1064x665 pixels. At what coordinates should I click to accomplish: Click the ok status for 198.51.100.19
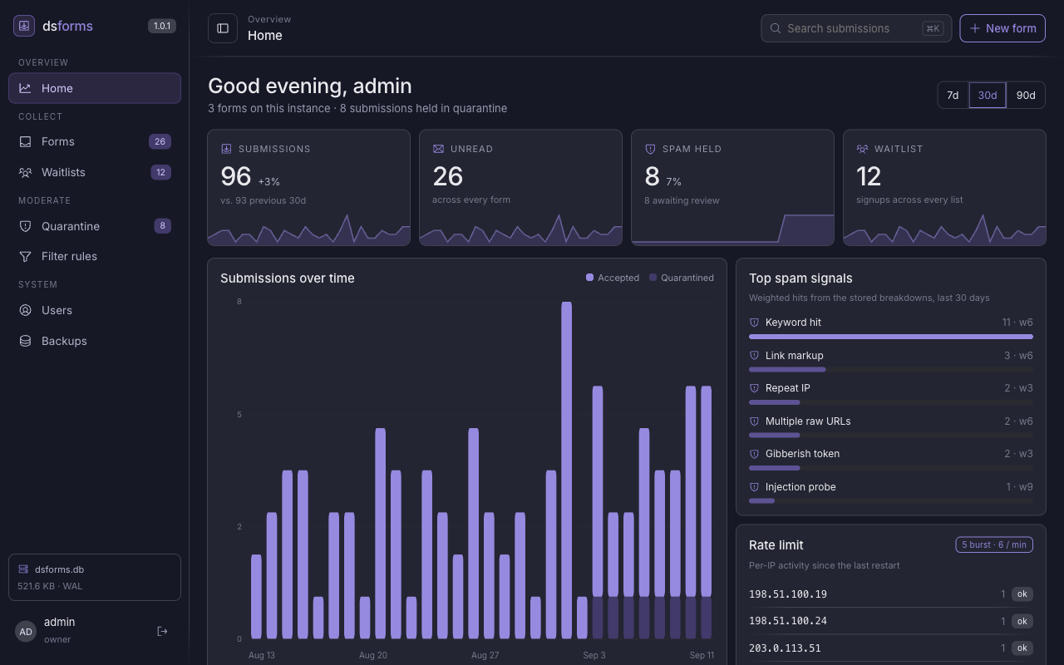click(1022, 594)
